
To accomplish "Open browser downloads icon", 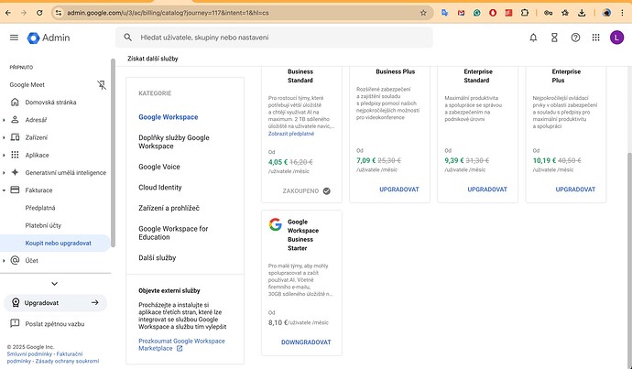I will click(582, 13).
